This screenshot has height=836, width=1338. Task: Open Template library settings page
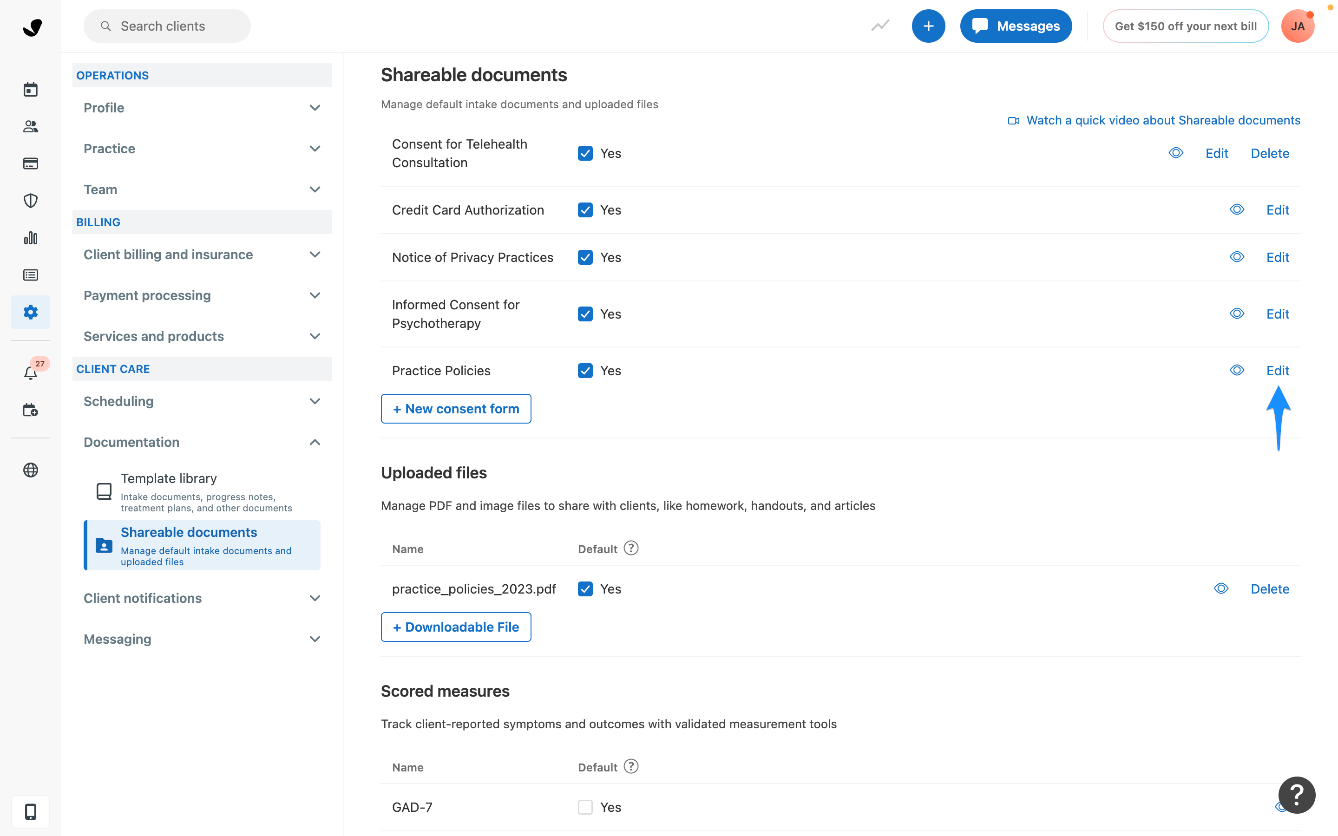point(202,491)
